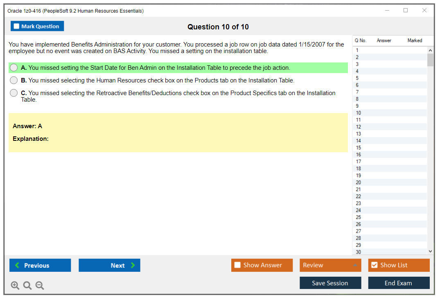Enable the Show Answer checkbox
The height and width of the screenshot is (300, 440).
[x=237, y=265]
